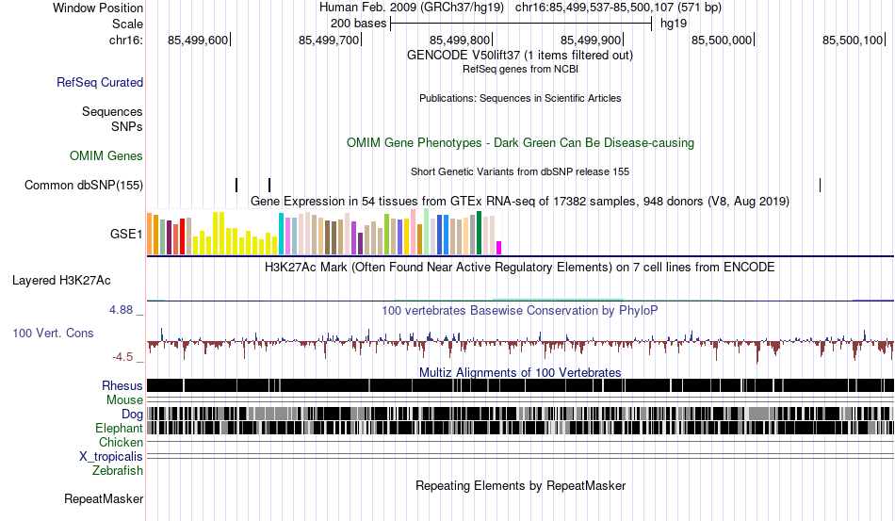The width and height of the screenshot is (895, 521).
Task: Click position marker 85,499,600
Action: click(199, 40)
